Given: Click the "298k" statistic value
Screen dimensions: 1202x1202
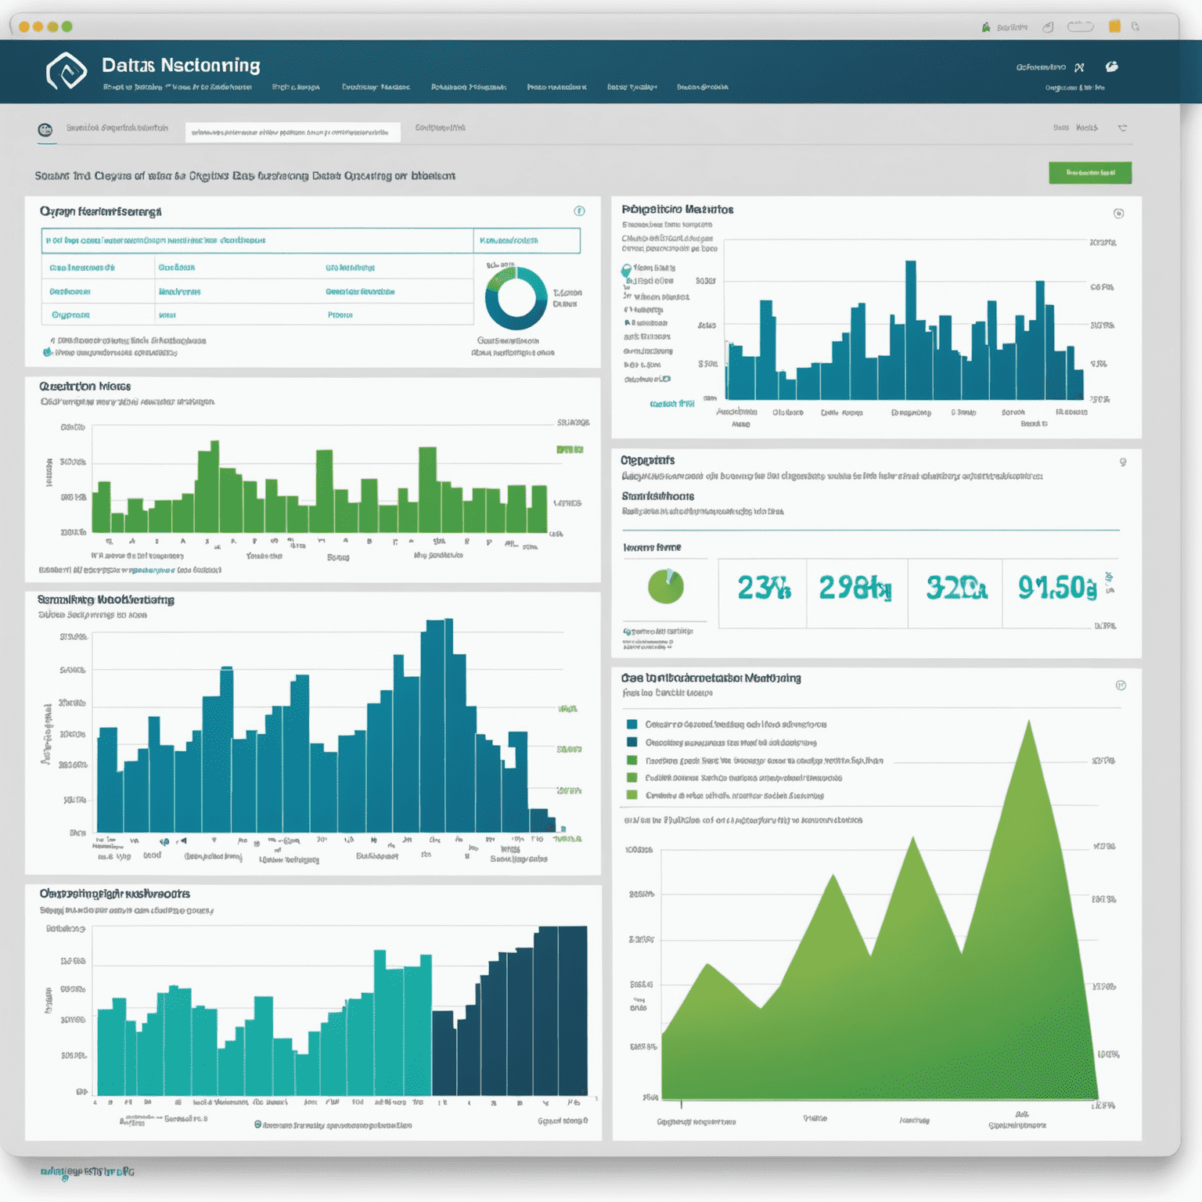Looking at the screenshot, I should 855,588.
